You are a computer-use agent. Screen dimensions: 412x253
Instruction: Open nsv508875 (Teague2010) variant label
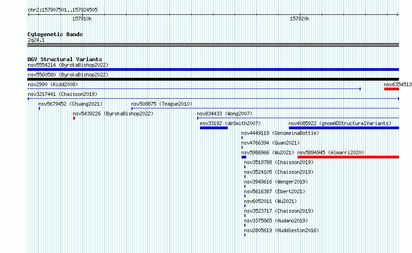point(162,104)
